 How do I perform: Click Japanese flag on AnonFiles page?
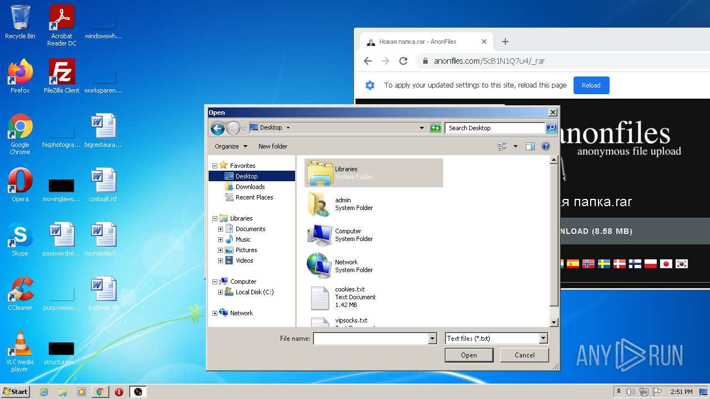[x=666, y=264]
